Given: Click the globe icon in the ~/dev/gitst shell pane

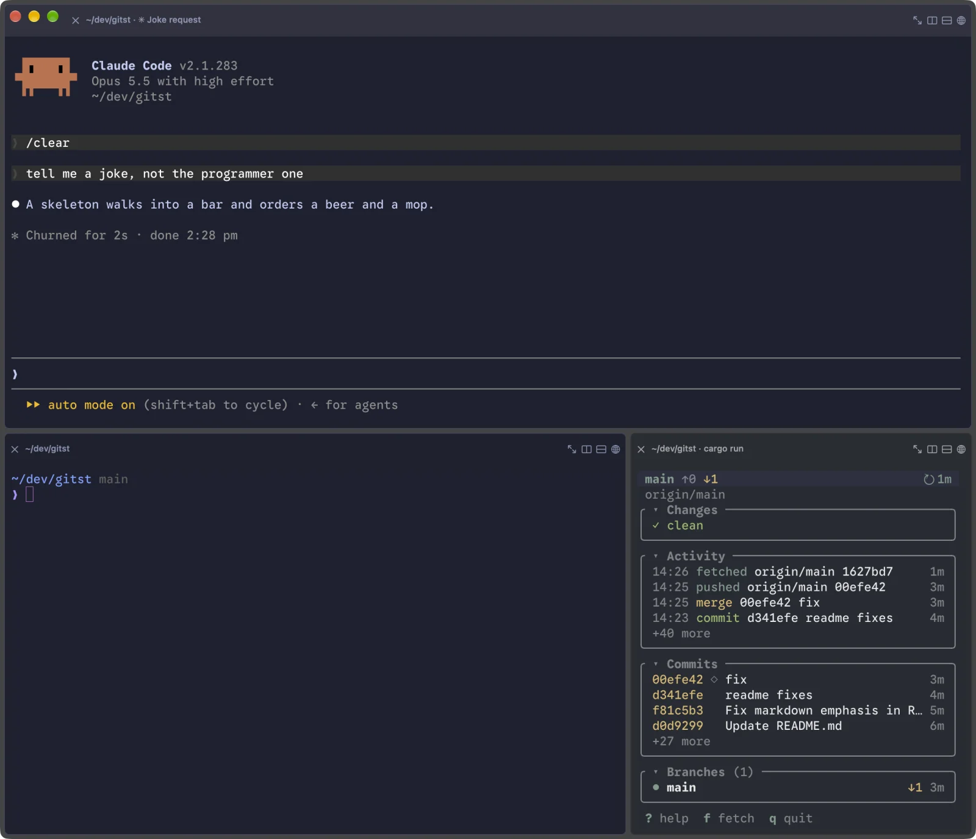Looking at the screenshot, I should point(616,449).
